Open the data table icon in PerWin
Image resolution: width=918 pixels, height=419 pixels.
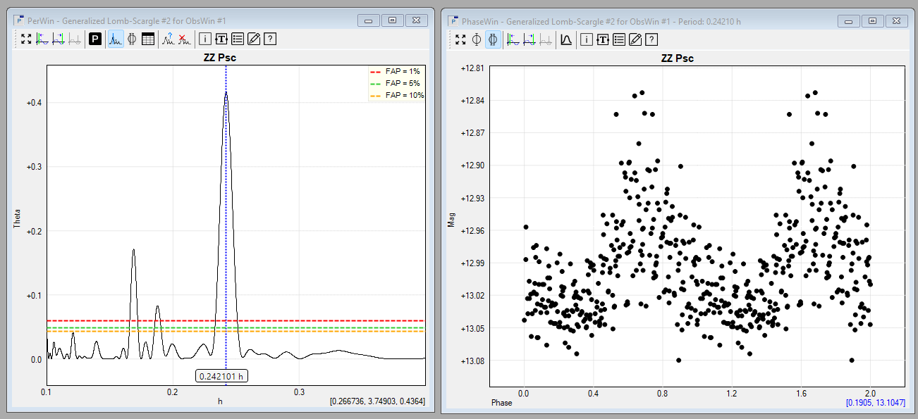148,39
